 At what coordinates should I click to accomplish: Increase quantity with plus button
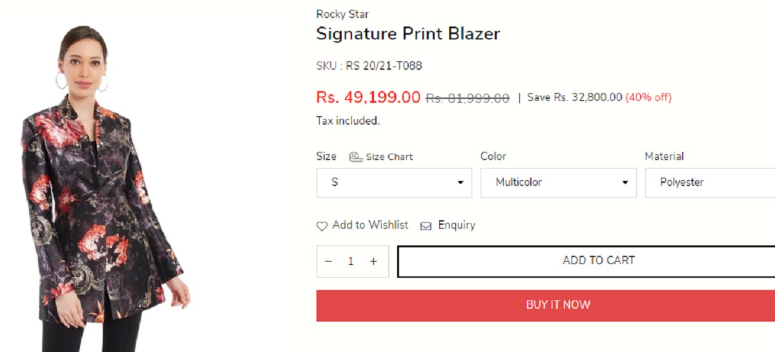click(373, 262)
